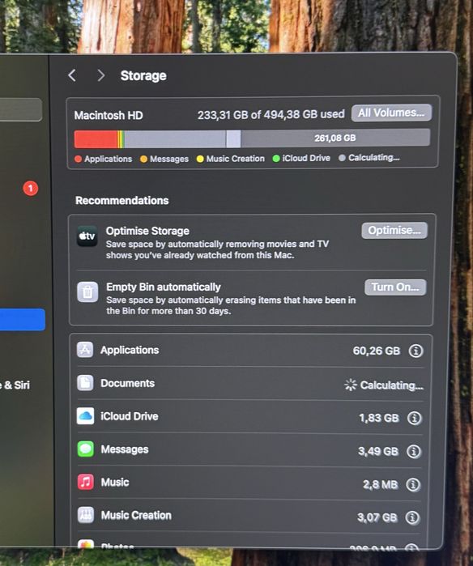Click the Music Creation icon
Image resolution: width=473 pixels, height=566 pixels.
click(86, 515)
